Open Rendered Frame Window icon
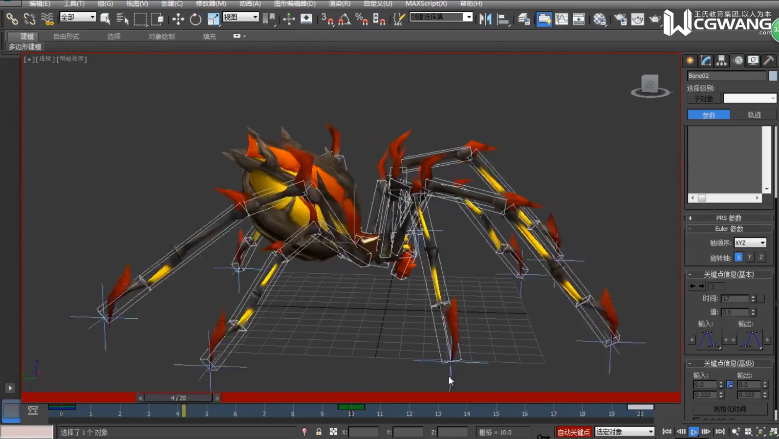The image size is (779, 439). [637, 19]
